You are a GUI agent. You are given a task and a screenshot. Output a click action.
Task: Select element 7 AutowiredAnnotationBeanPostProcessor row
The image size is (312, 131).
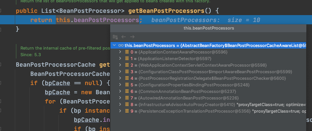(208, 98)
